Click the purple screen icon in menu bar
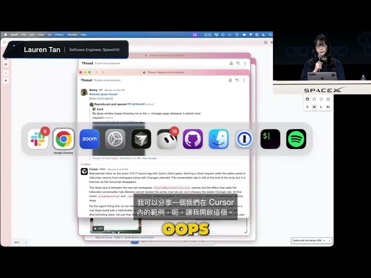Viewport: 371px width, 278px height. click(x=195, y=35)
